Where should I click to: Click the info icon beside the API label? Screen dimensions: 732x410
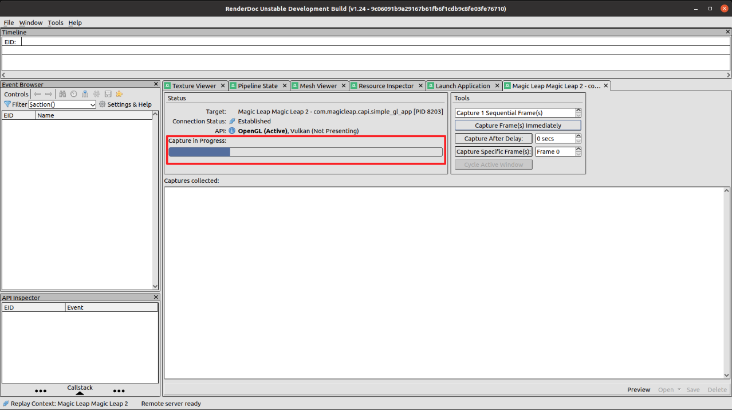[232, 131]
